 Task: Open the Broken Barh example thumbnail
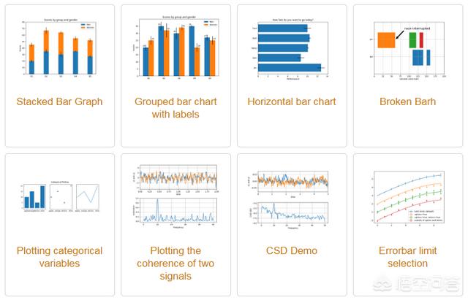coord(408,50)
